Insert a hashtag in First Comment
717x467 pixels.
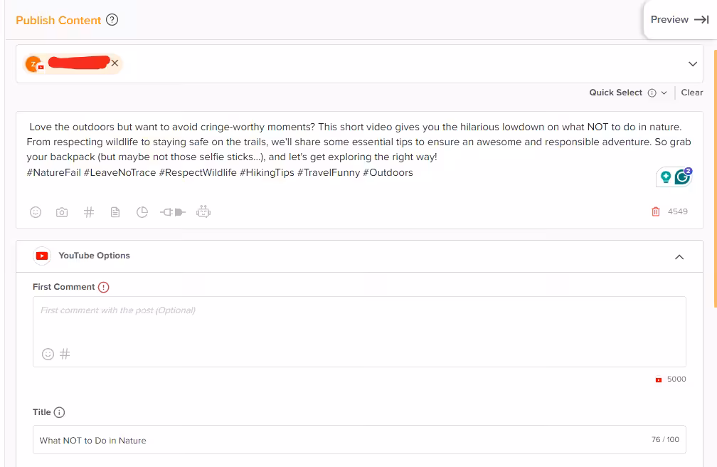coord(65,354)
